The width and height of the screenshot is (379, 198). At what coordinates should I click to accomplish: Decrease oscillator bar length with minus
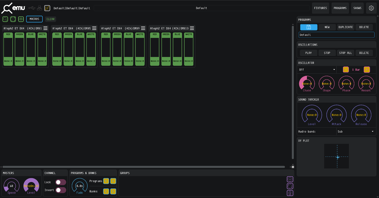pyautogui.click(x=346, y=70)
